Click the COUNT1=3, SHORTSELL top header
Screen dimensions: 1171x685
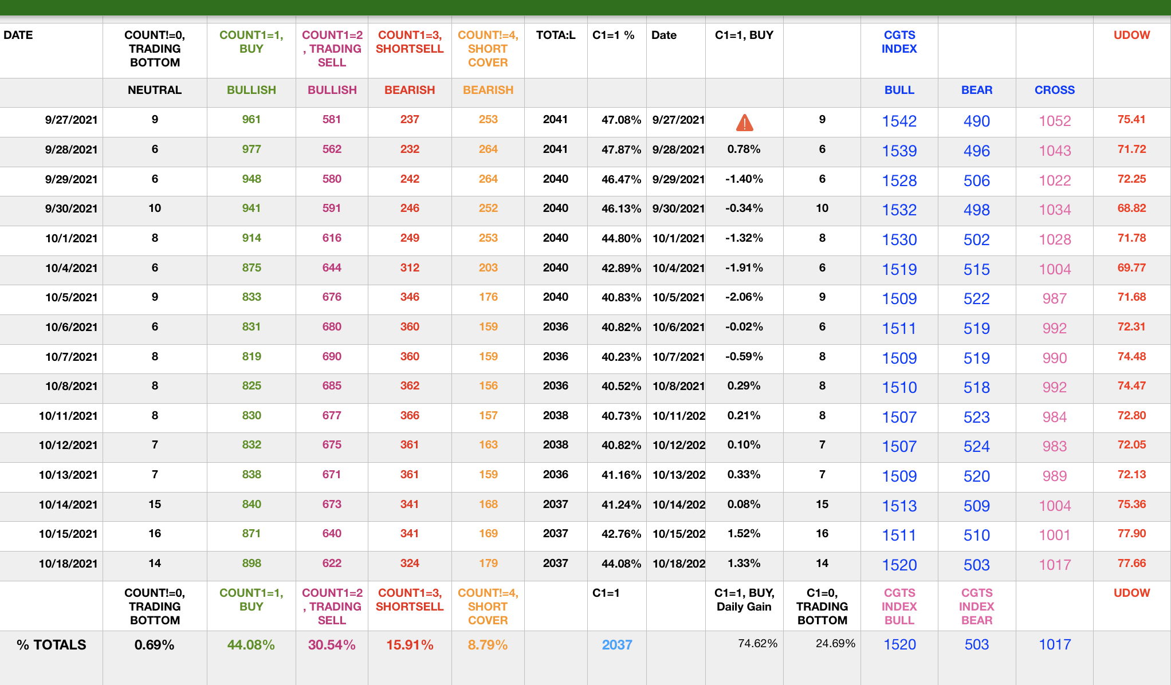(x=410, y=42)
